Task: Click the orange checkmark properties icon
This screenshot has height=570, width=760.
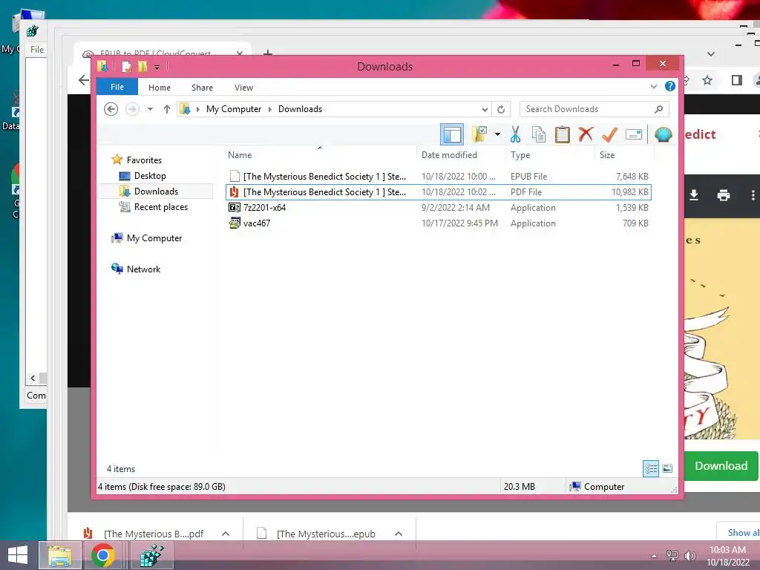Action: point(609,134)
